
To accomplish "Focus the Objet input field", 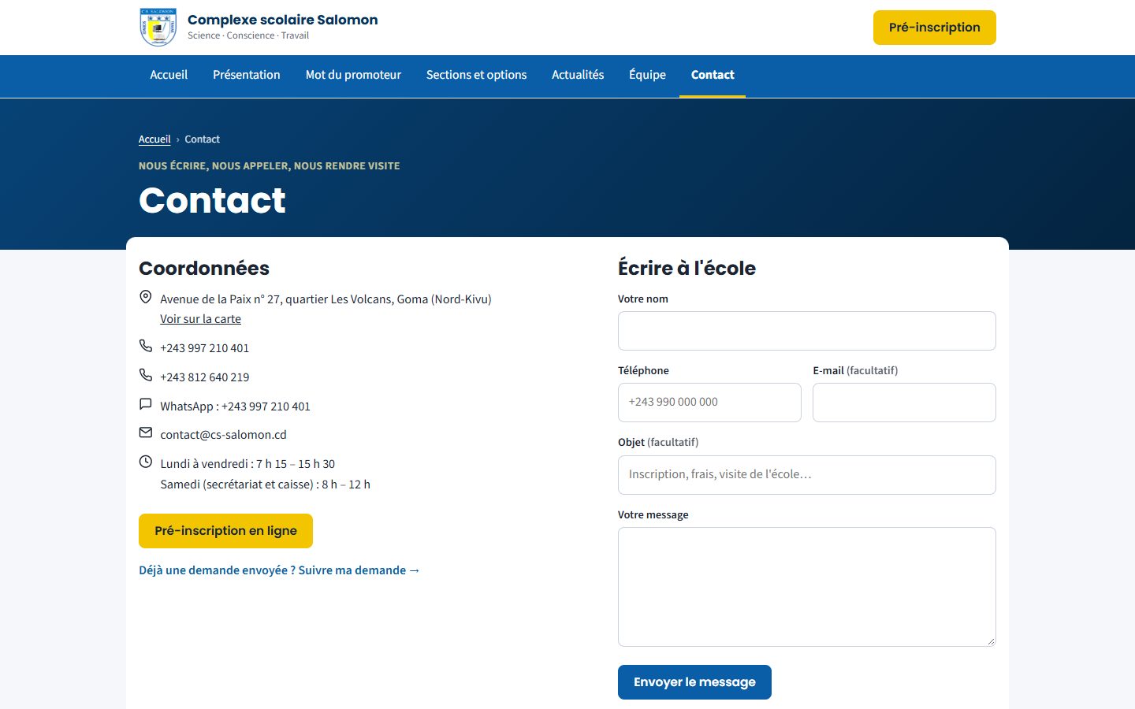I will pos(807,475).
